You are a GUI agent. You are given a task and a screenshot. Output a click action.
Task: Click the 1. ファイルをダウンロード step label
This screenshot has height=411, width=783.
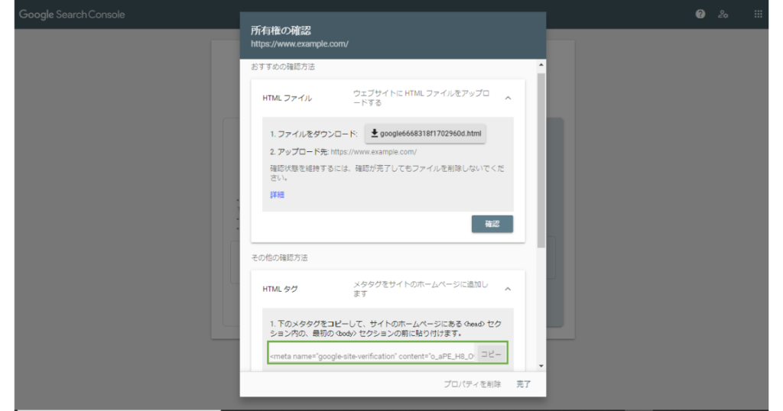314,134
